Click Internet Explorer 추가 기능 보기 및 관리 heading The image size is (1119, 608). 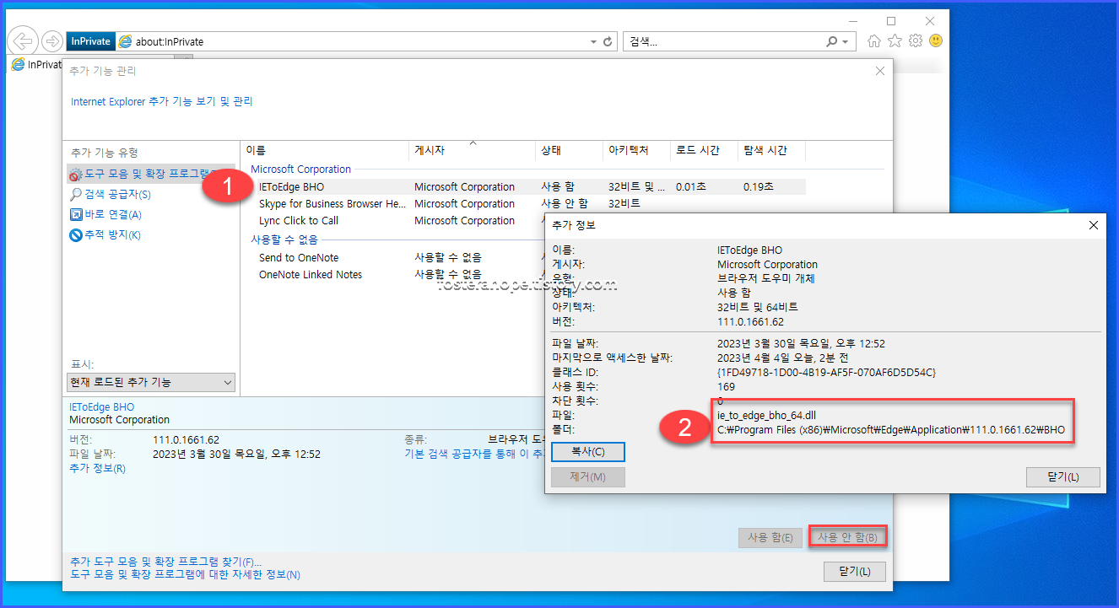(x=161, y=101)
